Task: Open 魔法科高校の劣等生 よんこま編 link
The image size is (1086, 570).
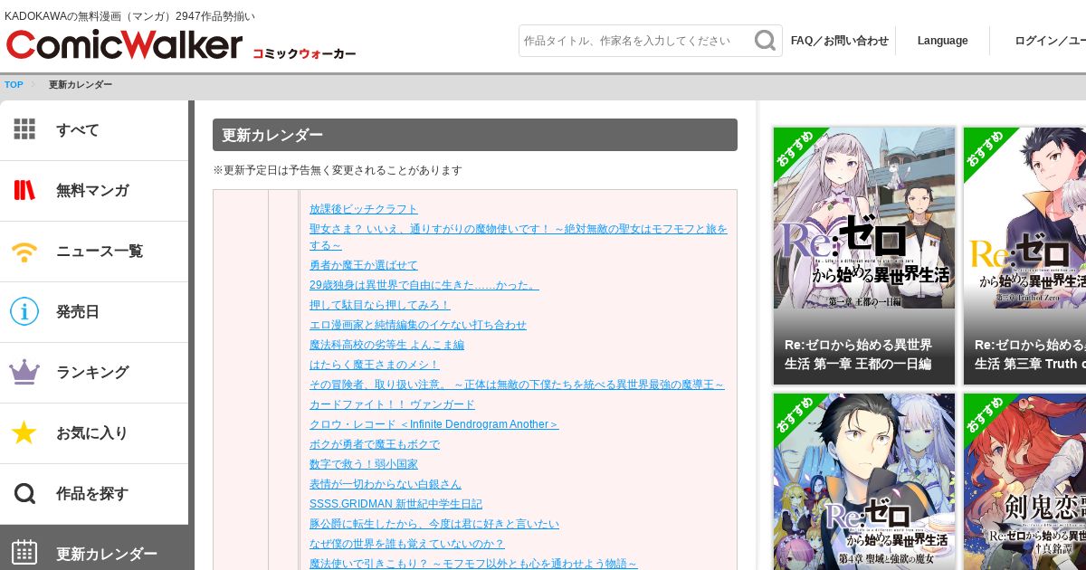Action: click(386, 345)
